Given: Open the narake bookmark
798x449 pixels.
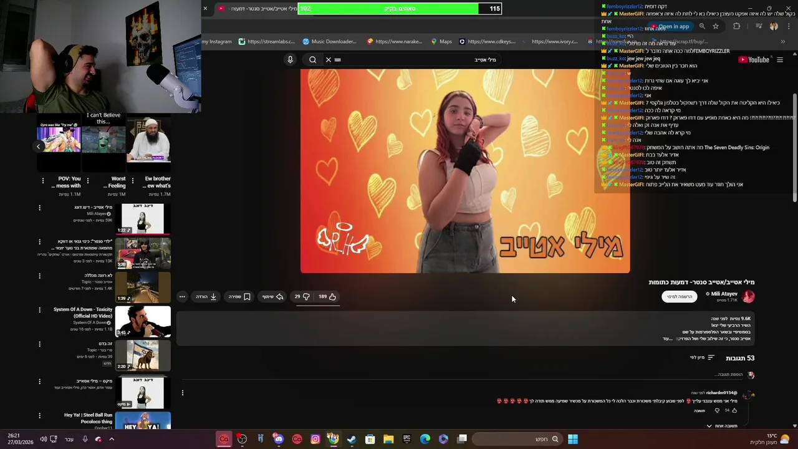Looking at the screenshot, I should click(394, 42).
